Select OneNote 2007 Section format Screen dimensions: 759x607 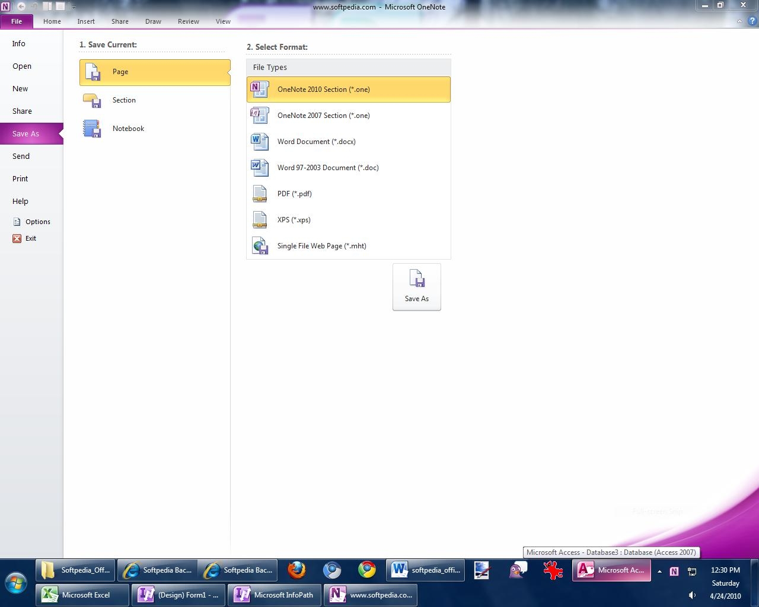pos(323,116)
